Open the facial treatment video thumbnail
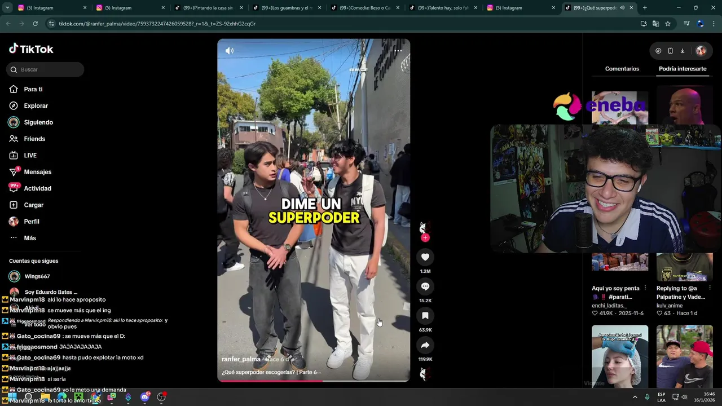Image resolution: width=722 pixels, height=406 pixels. (x=620, y=356)
